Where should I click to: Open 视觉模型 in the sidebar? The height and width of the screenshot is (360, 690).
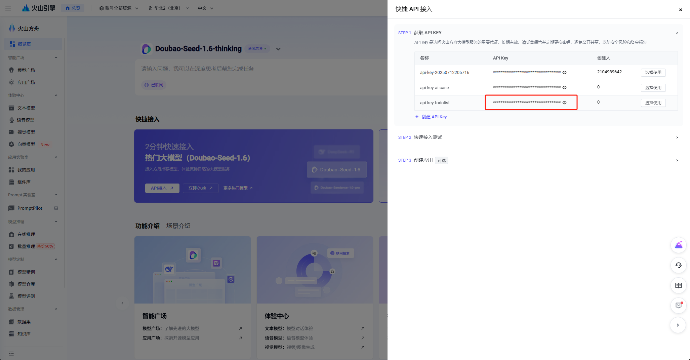pos(26,132)
